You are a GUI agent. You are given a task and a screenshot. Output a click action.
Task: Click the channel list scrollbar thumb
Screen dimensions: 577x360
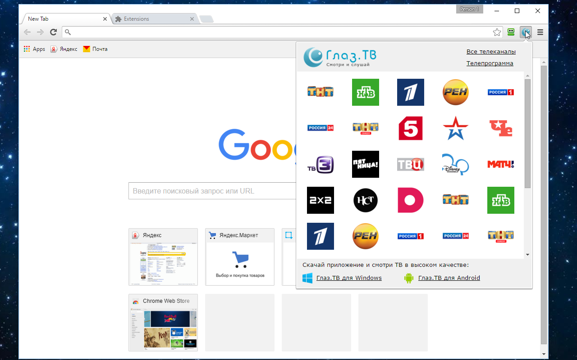tap(527, 134)
